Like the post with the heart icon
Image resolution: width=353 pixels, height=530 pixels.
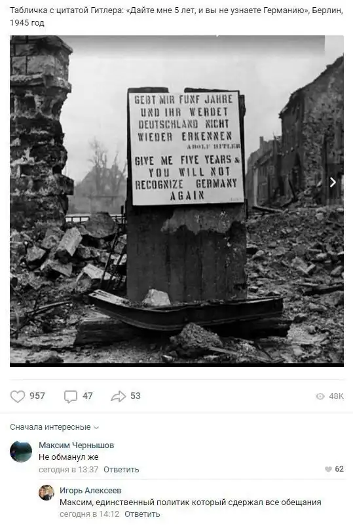[x=18, y=396]
